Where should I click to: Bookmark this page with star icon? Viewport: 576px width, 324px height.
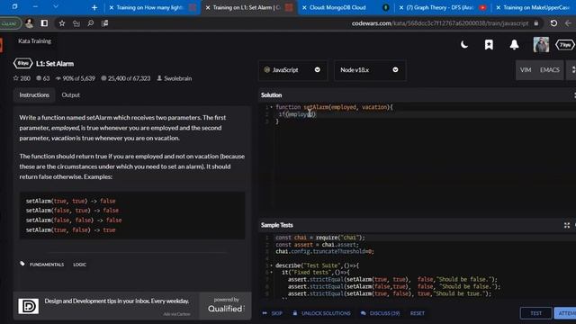tap(62, 23)
